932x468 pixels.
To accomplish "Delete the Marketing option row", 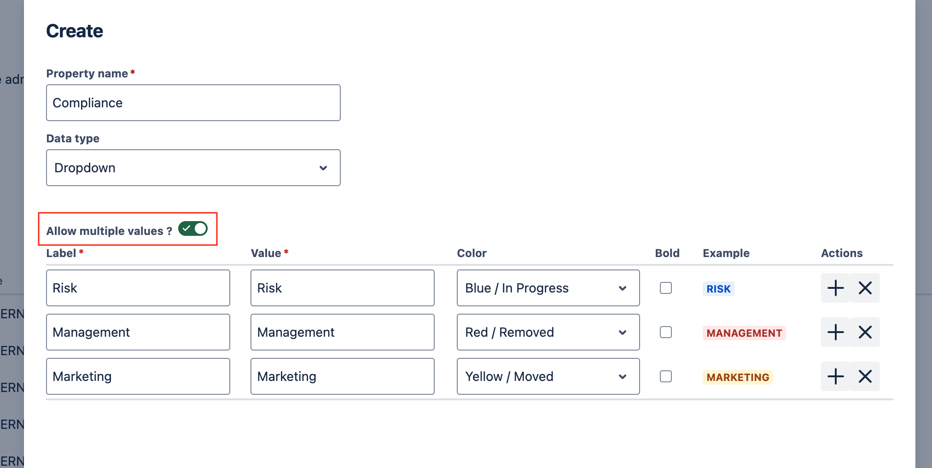I will coord(865,376).
